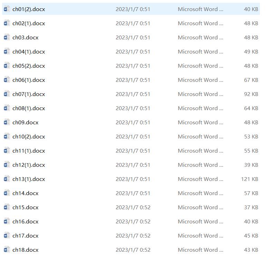Select the file name ch04(1).docx
This screenshot has height=260, width=271.
coord(29,52)
